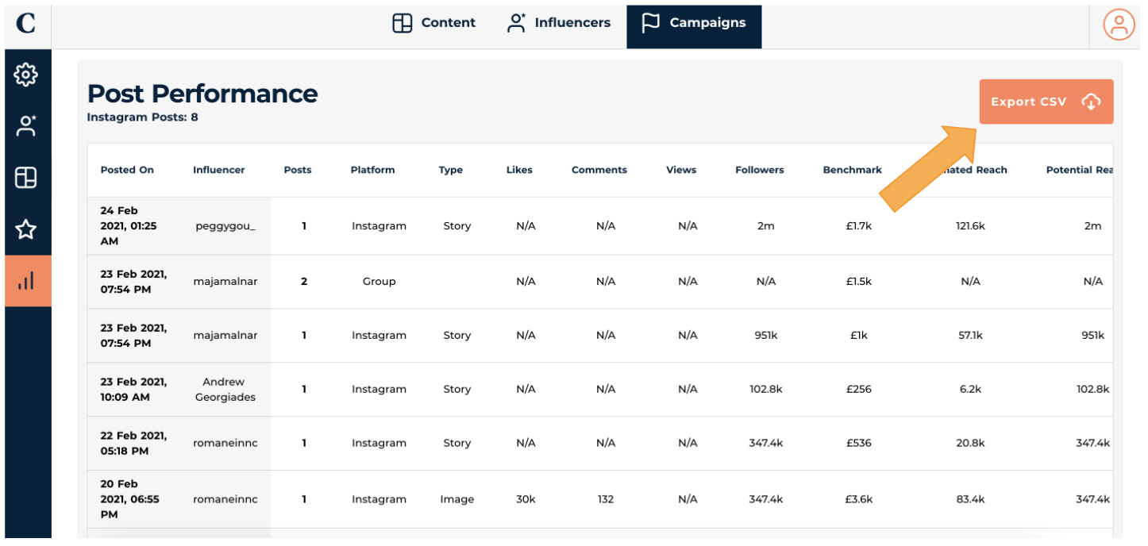This screenshot has height=546, width=1148.
Task: Open settings gear in left sidebar
Action: (x=26, y=75)
